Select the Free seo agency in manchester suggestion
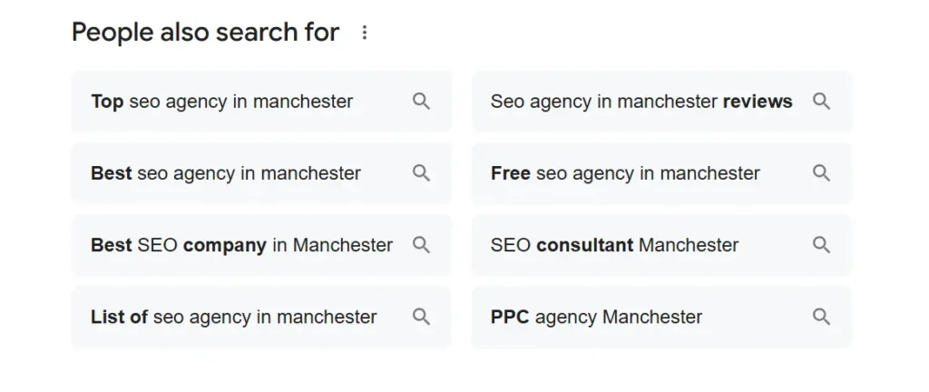This screenshot has width=929, height=392. (x=661, y=173)
